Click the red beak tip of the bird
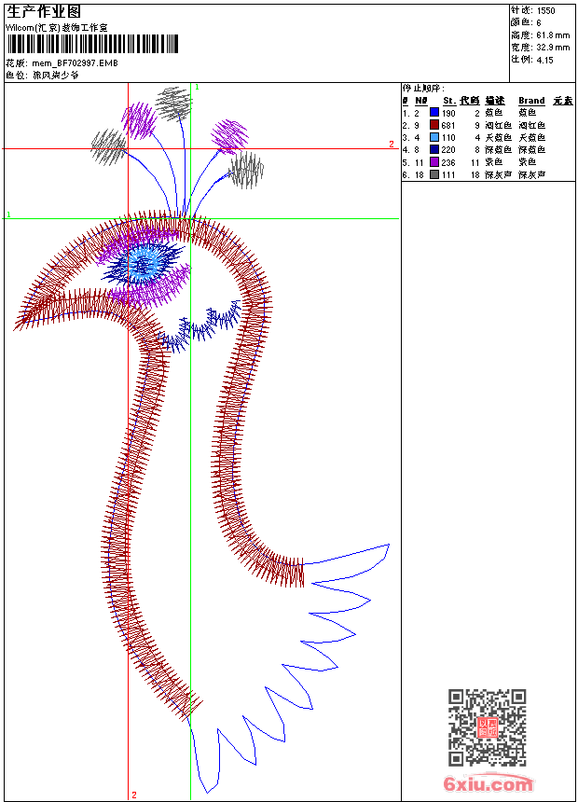The height and width of the screenshot is (802, 578). click(21, 324)
